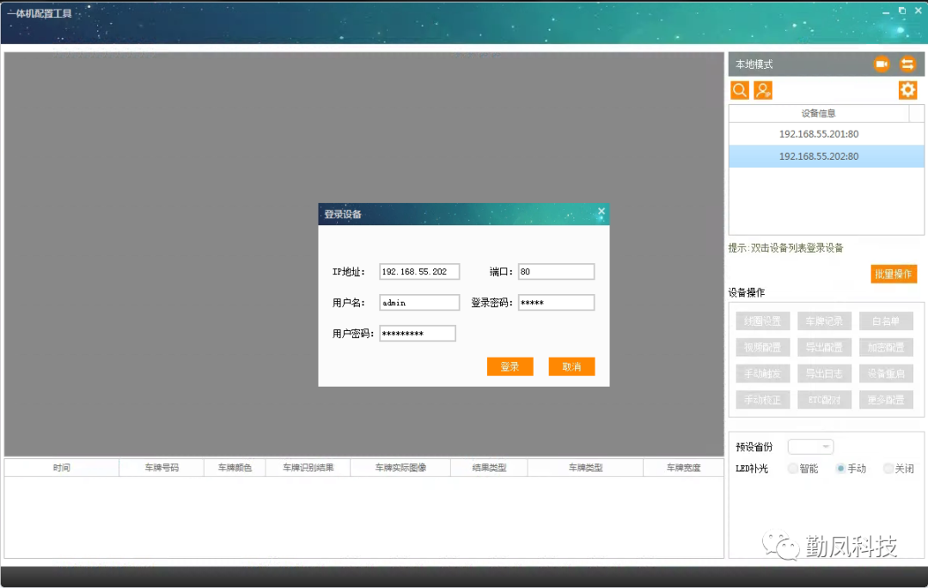Open the 预设省份 province dropdown

[810, 445]
